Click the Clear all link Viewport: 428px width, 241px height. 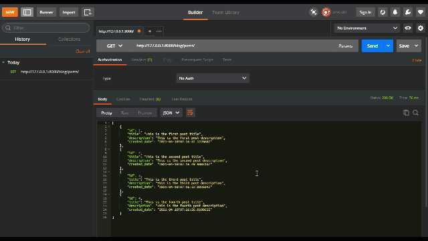point(83,52)
